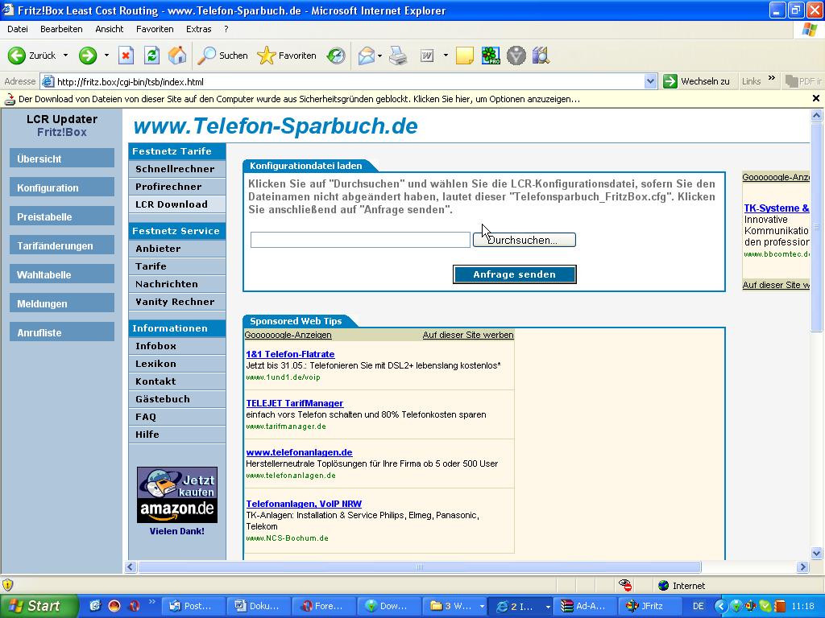Click the vertical scrollbar down arrow

(x=816, y=553)
